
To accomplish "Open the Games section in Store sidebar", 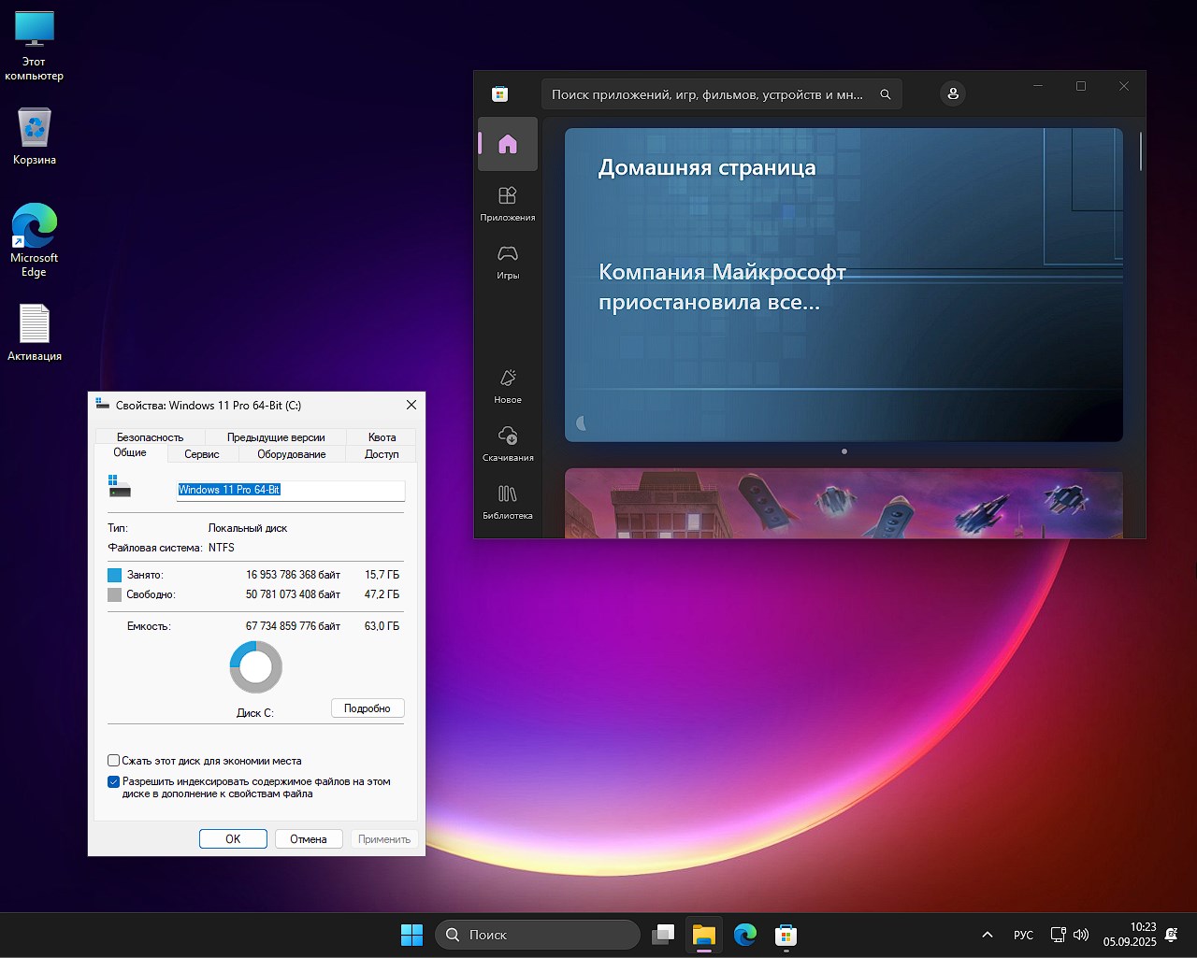I will click(507, 261).
